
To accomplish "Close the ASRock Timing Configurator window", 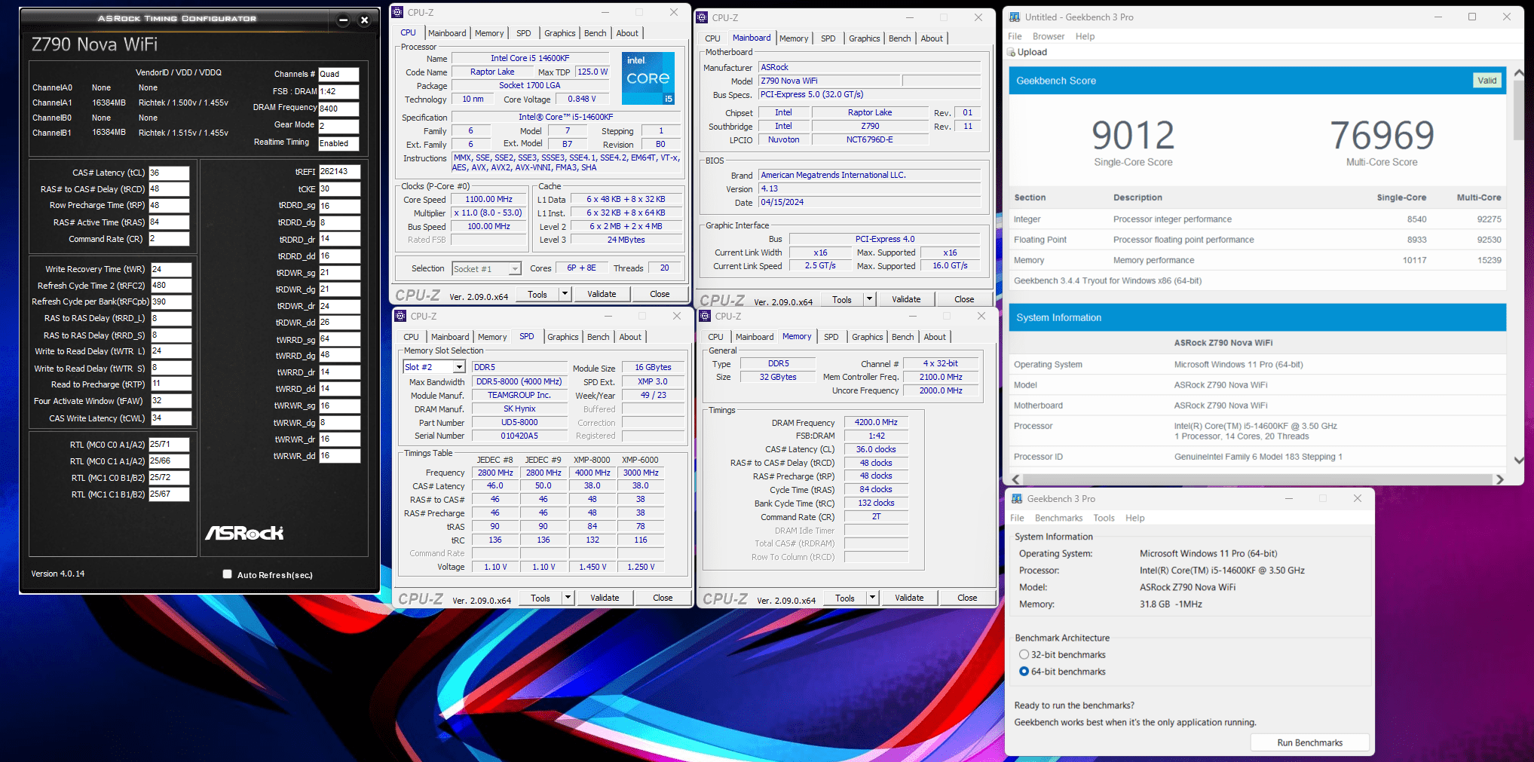I will [x=365, y=20].
